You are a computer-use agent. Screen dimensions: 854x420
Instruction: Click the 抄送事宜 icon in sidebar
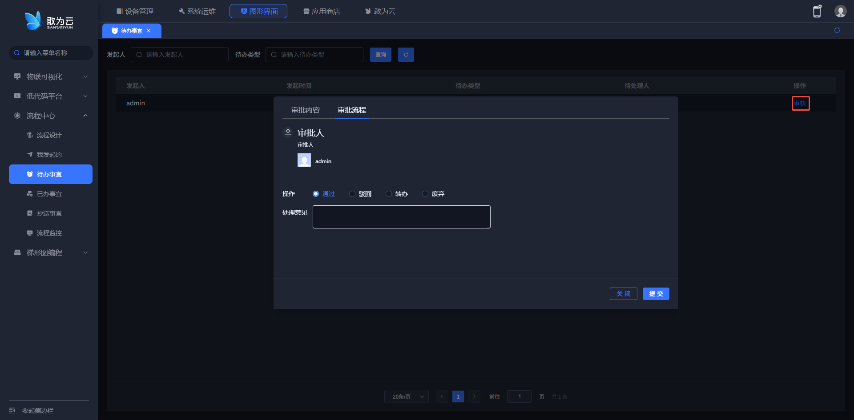[x=30, y=213]
